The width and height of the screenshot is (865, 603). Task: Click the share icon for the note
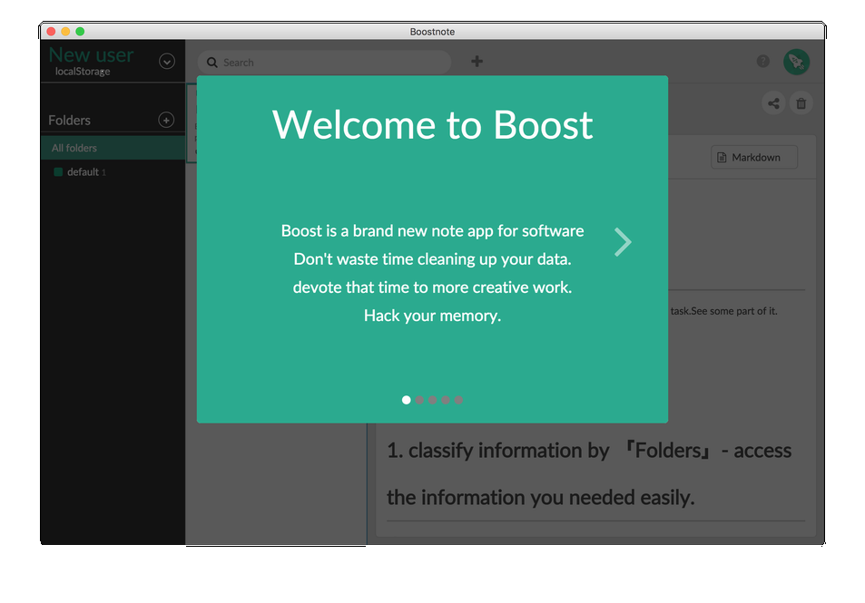pos(773,103)
